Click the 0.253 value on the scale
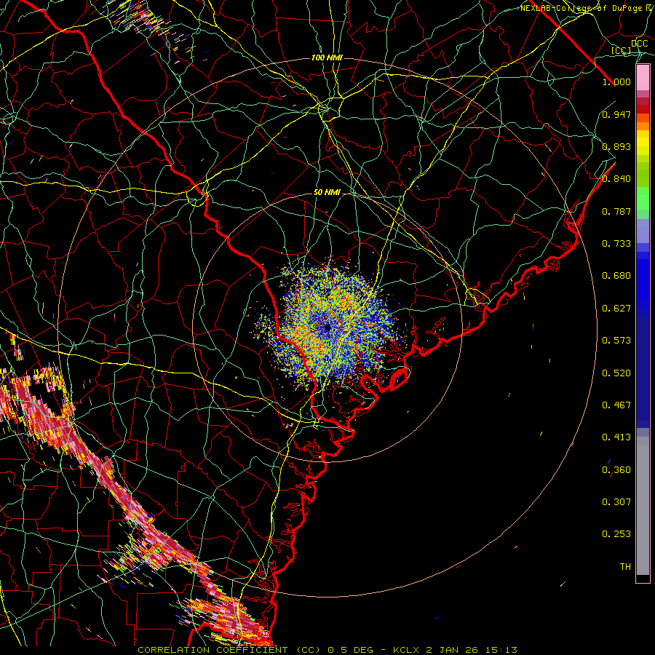 coord(616,534)
